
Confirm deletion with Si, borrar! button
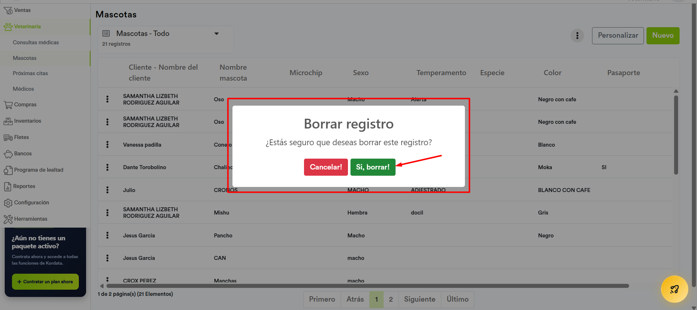373,167
